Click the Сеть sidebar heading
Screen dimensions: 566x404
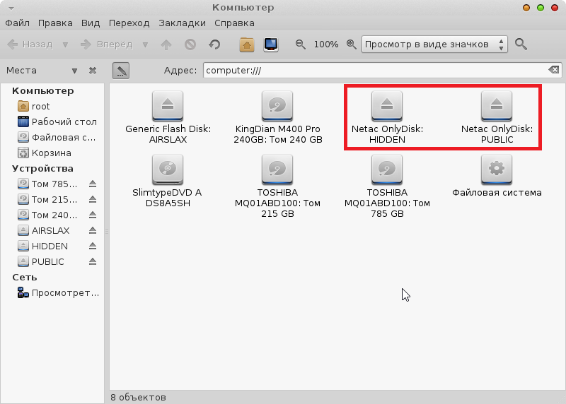[25, 277]
